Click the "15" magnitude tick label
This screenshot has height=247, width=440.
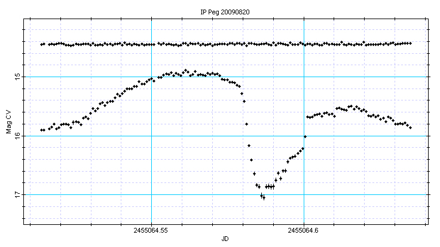click(17, 77)
